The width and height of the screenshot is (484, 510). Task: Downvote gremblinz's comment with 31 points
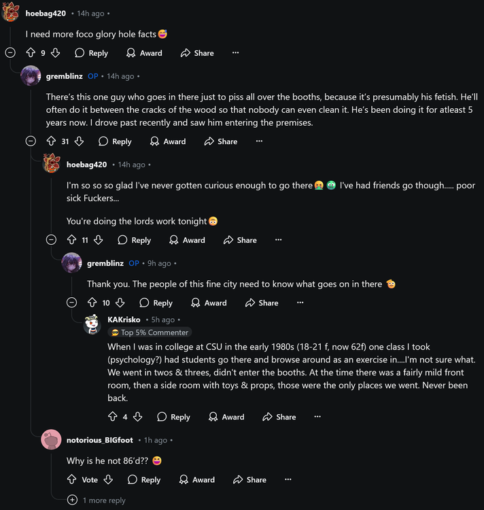click(x=80, y=141)
